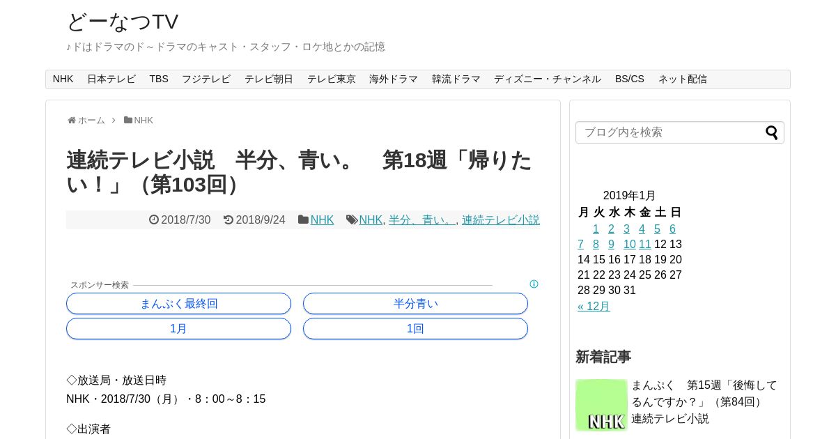
Task: Click the article heading 半分、青い。第18週
Action: [300, 172]
